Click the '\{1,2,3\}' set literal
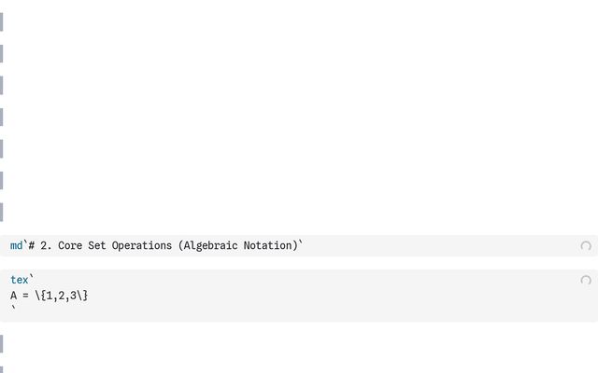598x373 pixels. tap(62, 296)
